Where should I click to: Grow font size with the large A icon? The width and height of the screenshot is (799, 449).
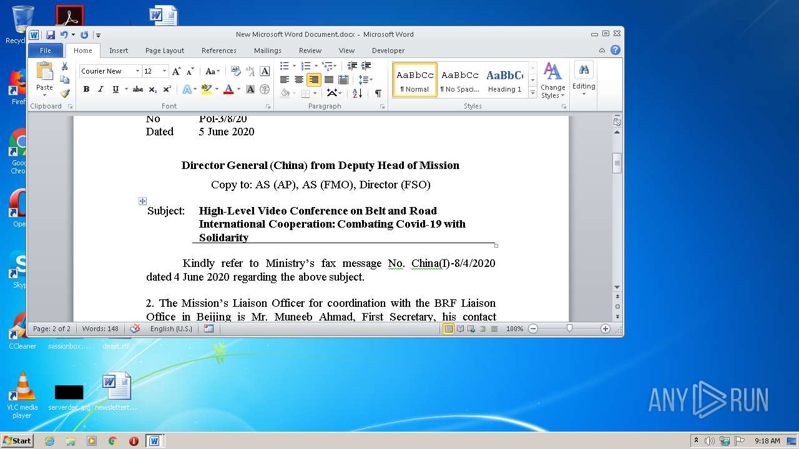[x=177, y=71]
